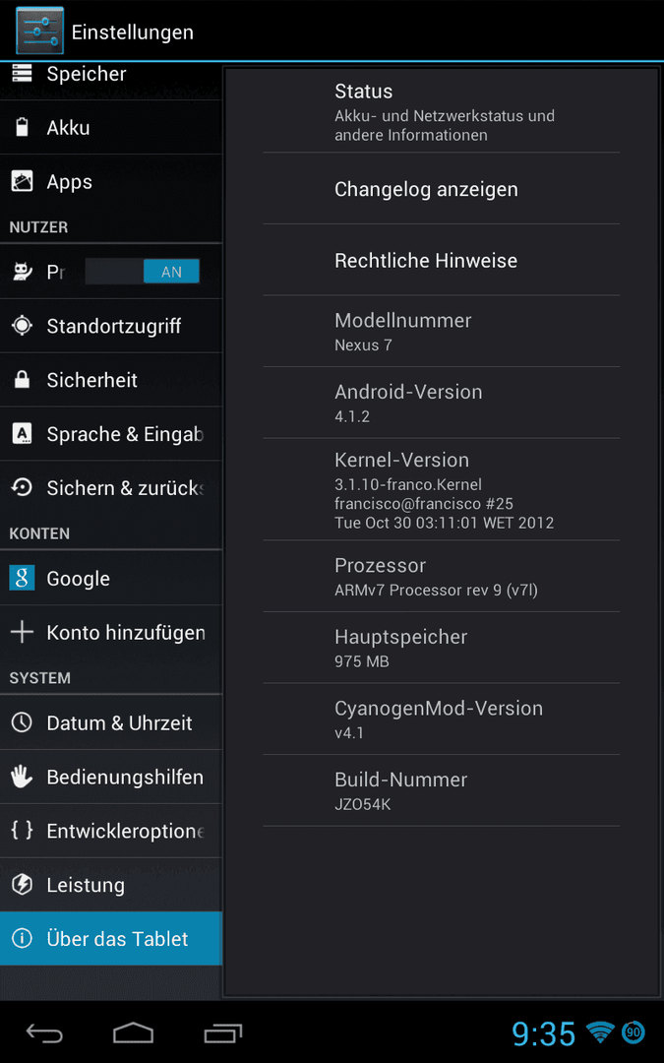The image size is (664, 1063).
Task: Tap the KONTEN section header
Action: (x=39, y=533)
